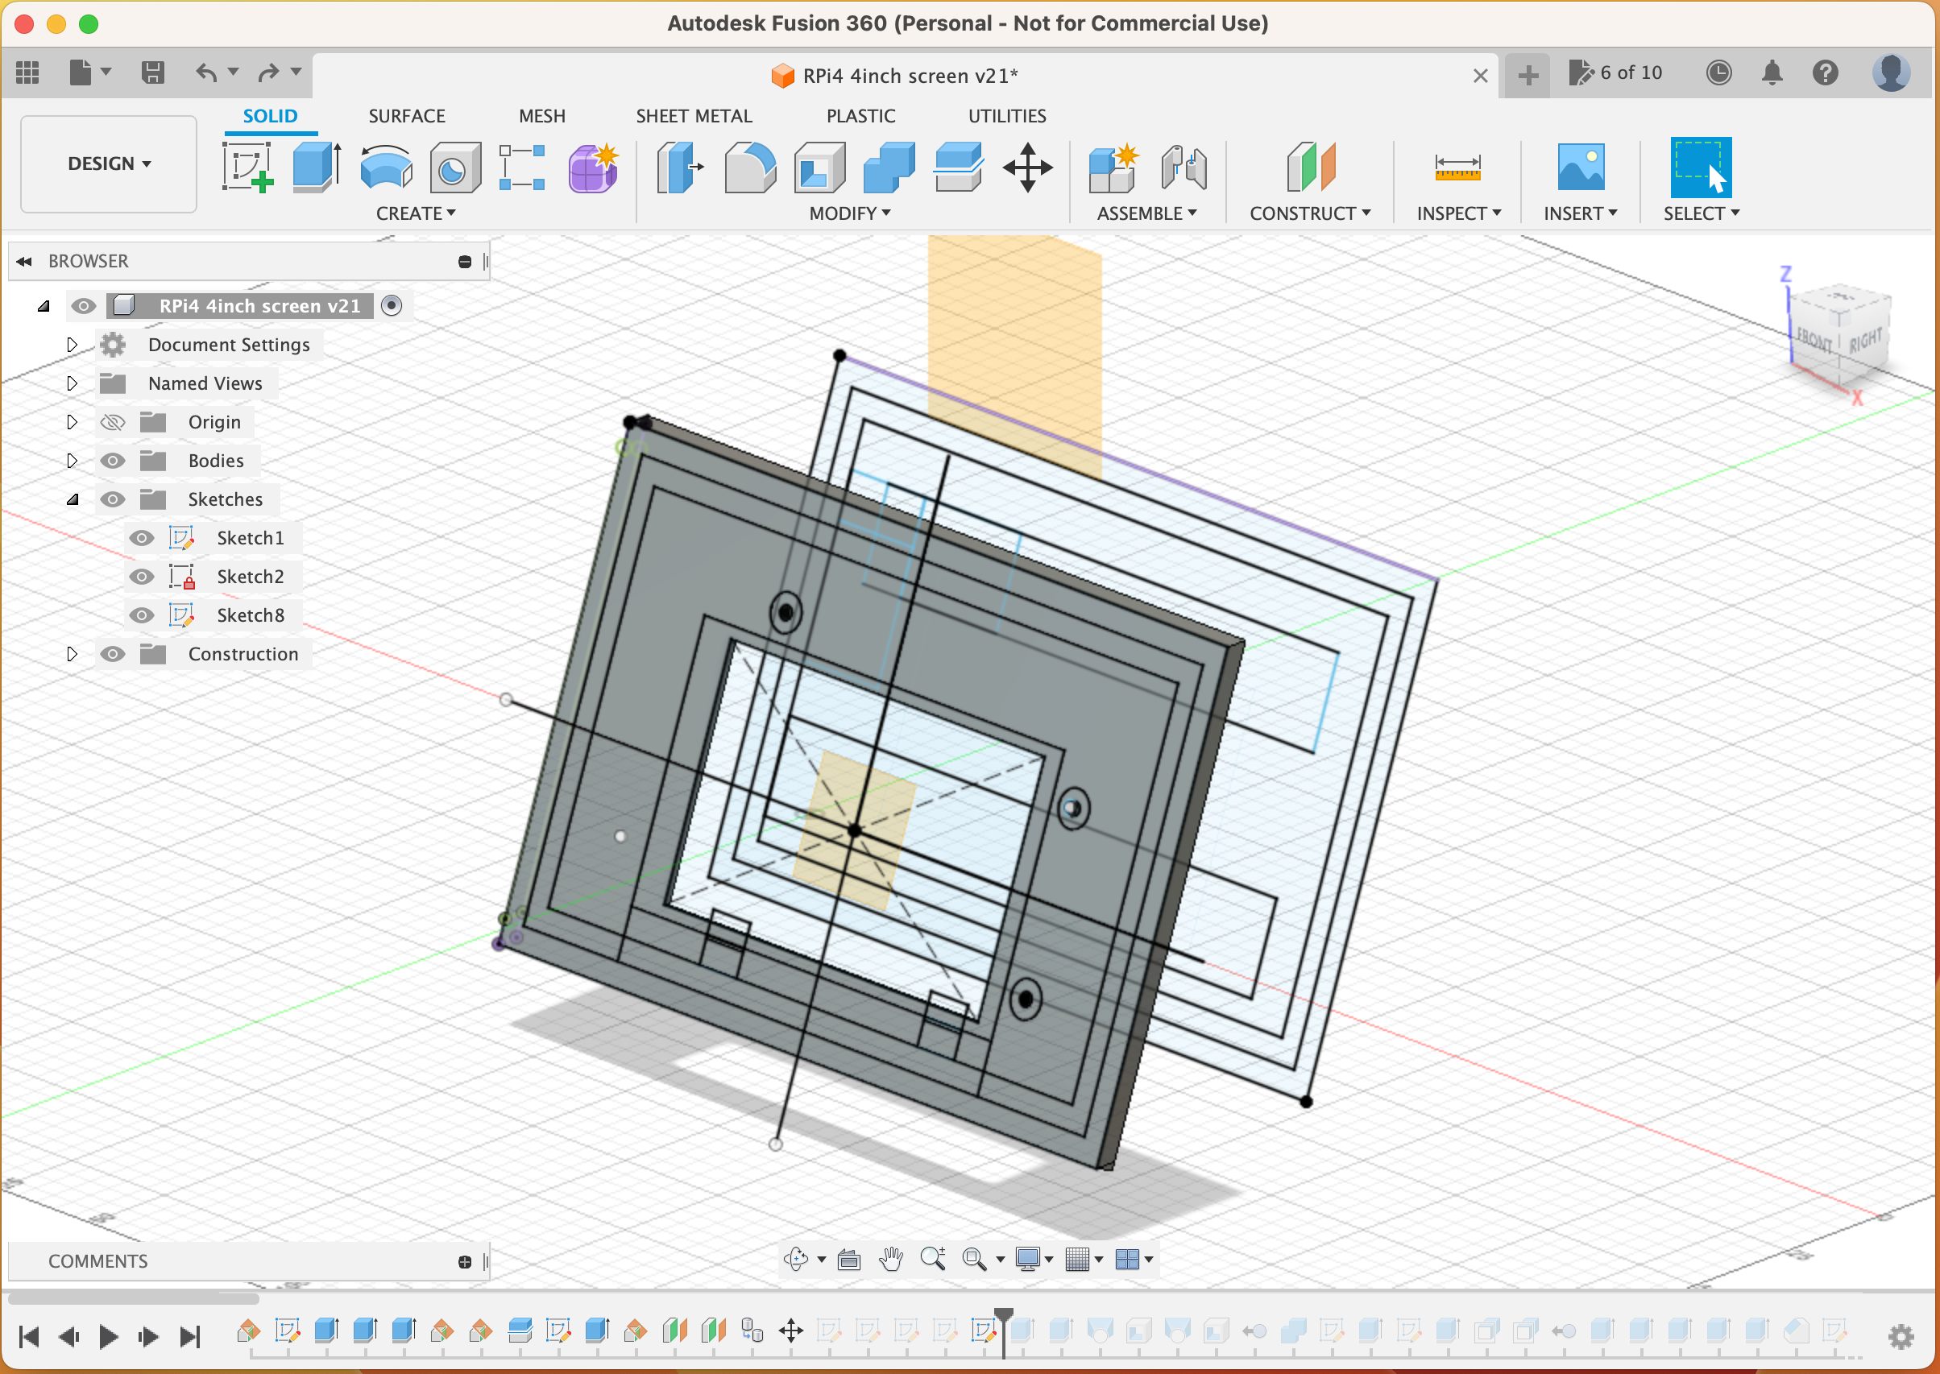Hide Sketch1
Viewport: 1940px width, 1374px height.
(141, 538)
